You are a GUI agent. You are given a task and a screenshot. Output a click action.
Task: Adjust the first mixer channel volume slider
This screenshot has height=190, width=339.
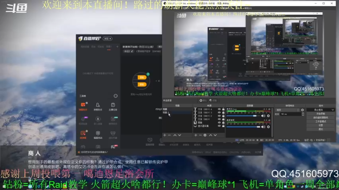tap(243, 116)
